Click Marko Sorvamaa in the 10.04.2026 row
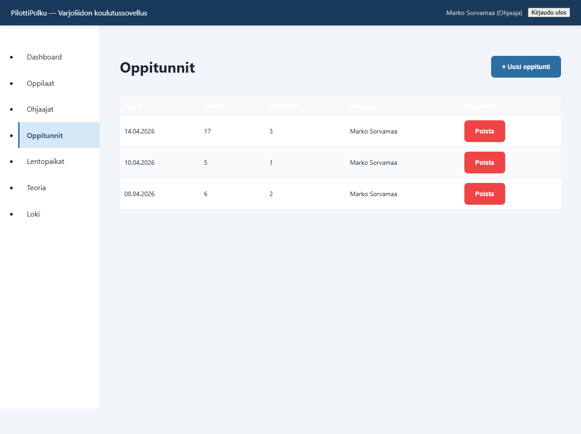The height and width of the screenshot is (434, 581). tap(373, 163)
